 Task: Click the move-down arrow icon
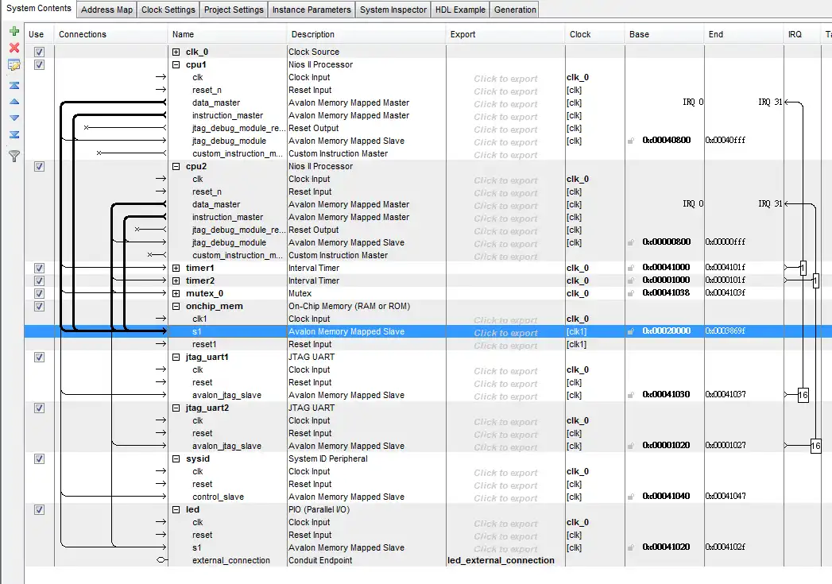coord(14,118)
